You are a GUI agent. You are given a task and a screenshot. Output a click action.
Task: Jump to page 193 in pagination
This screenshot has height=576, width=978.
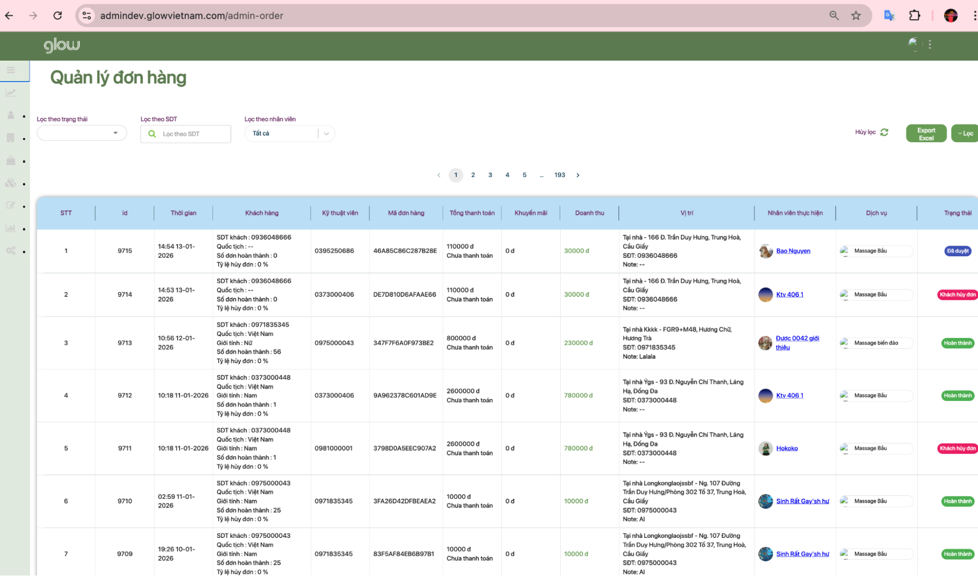[559, 175]
